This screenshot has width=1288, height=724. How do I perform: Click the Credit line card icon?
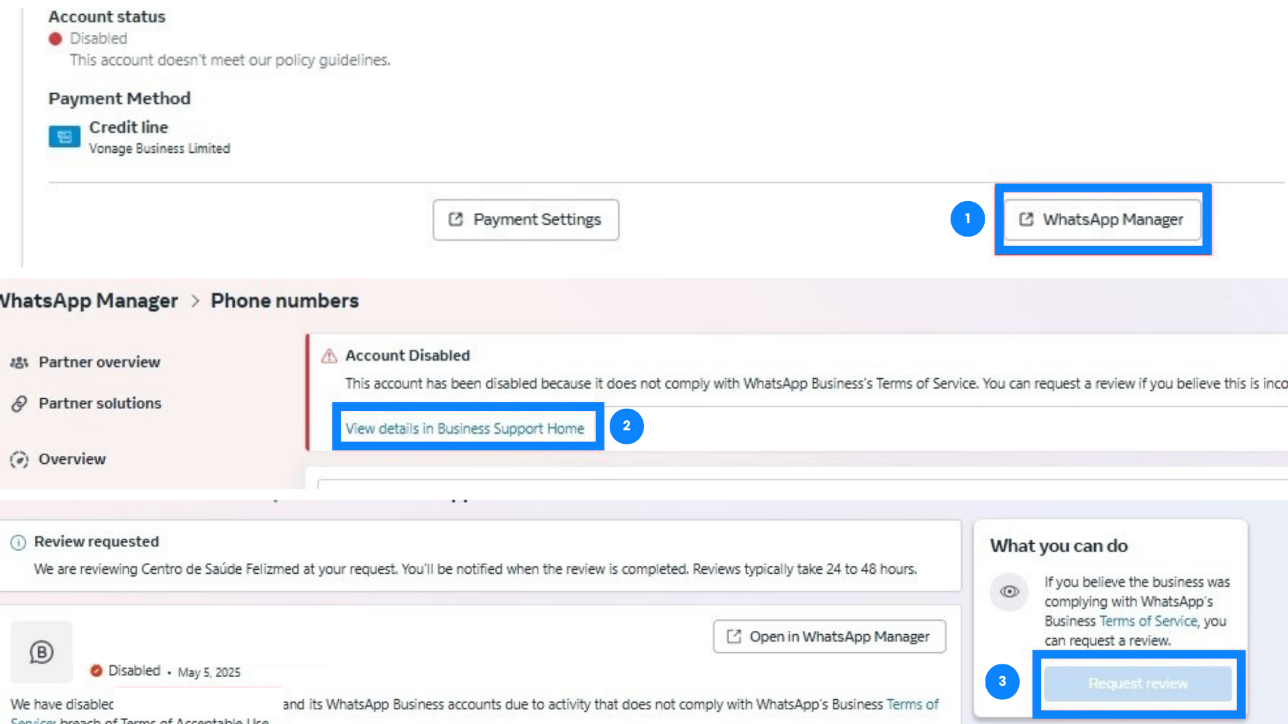64,137
